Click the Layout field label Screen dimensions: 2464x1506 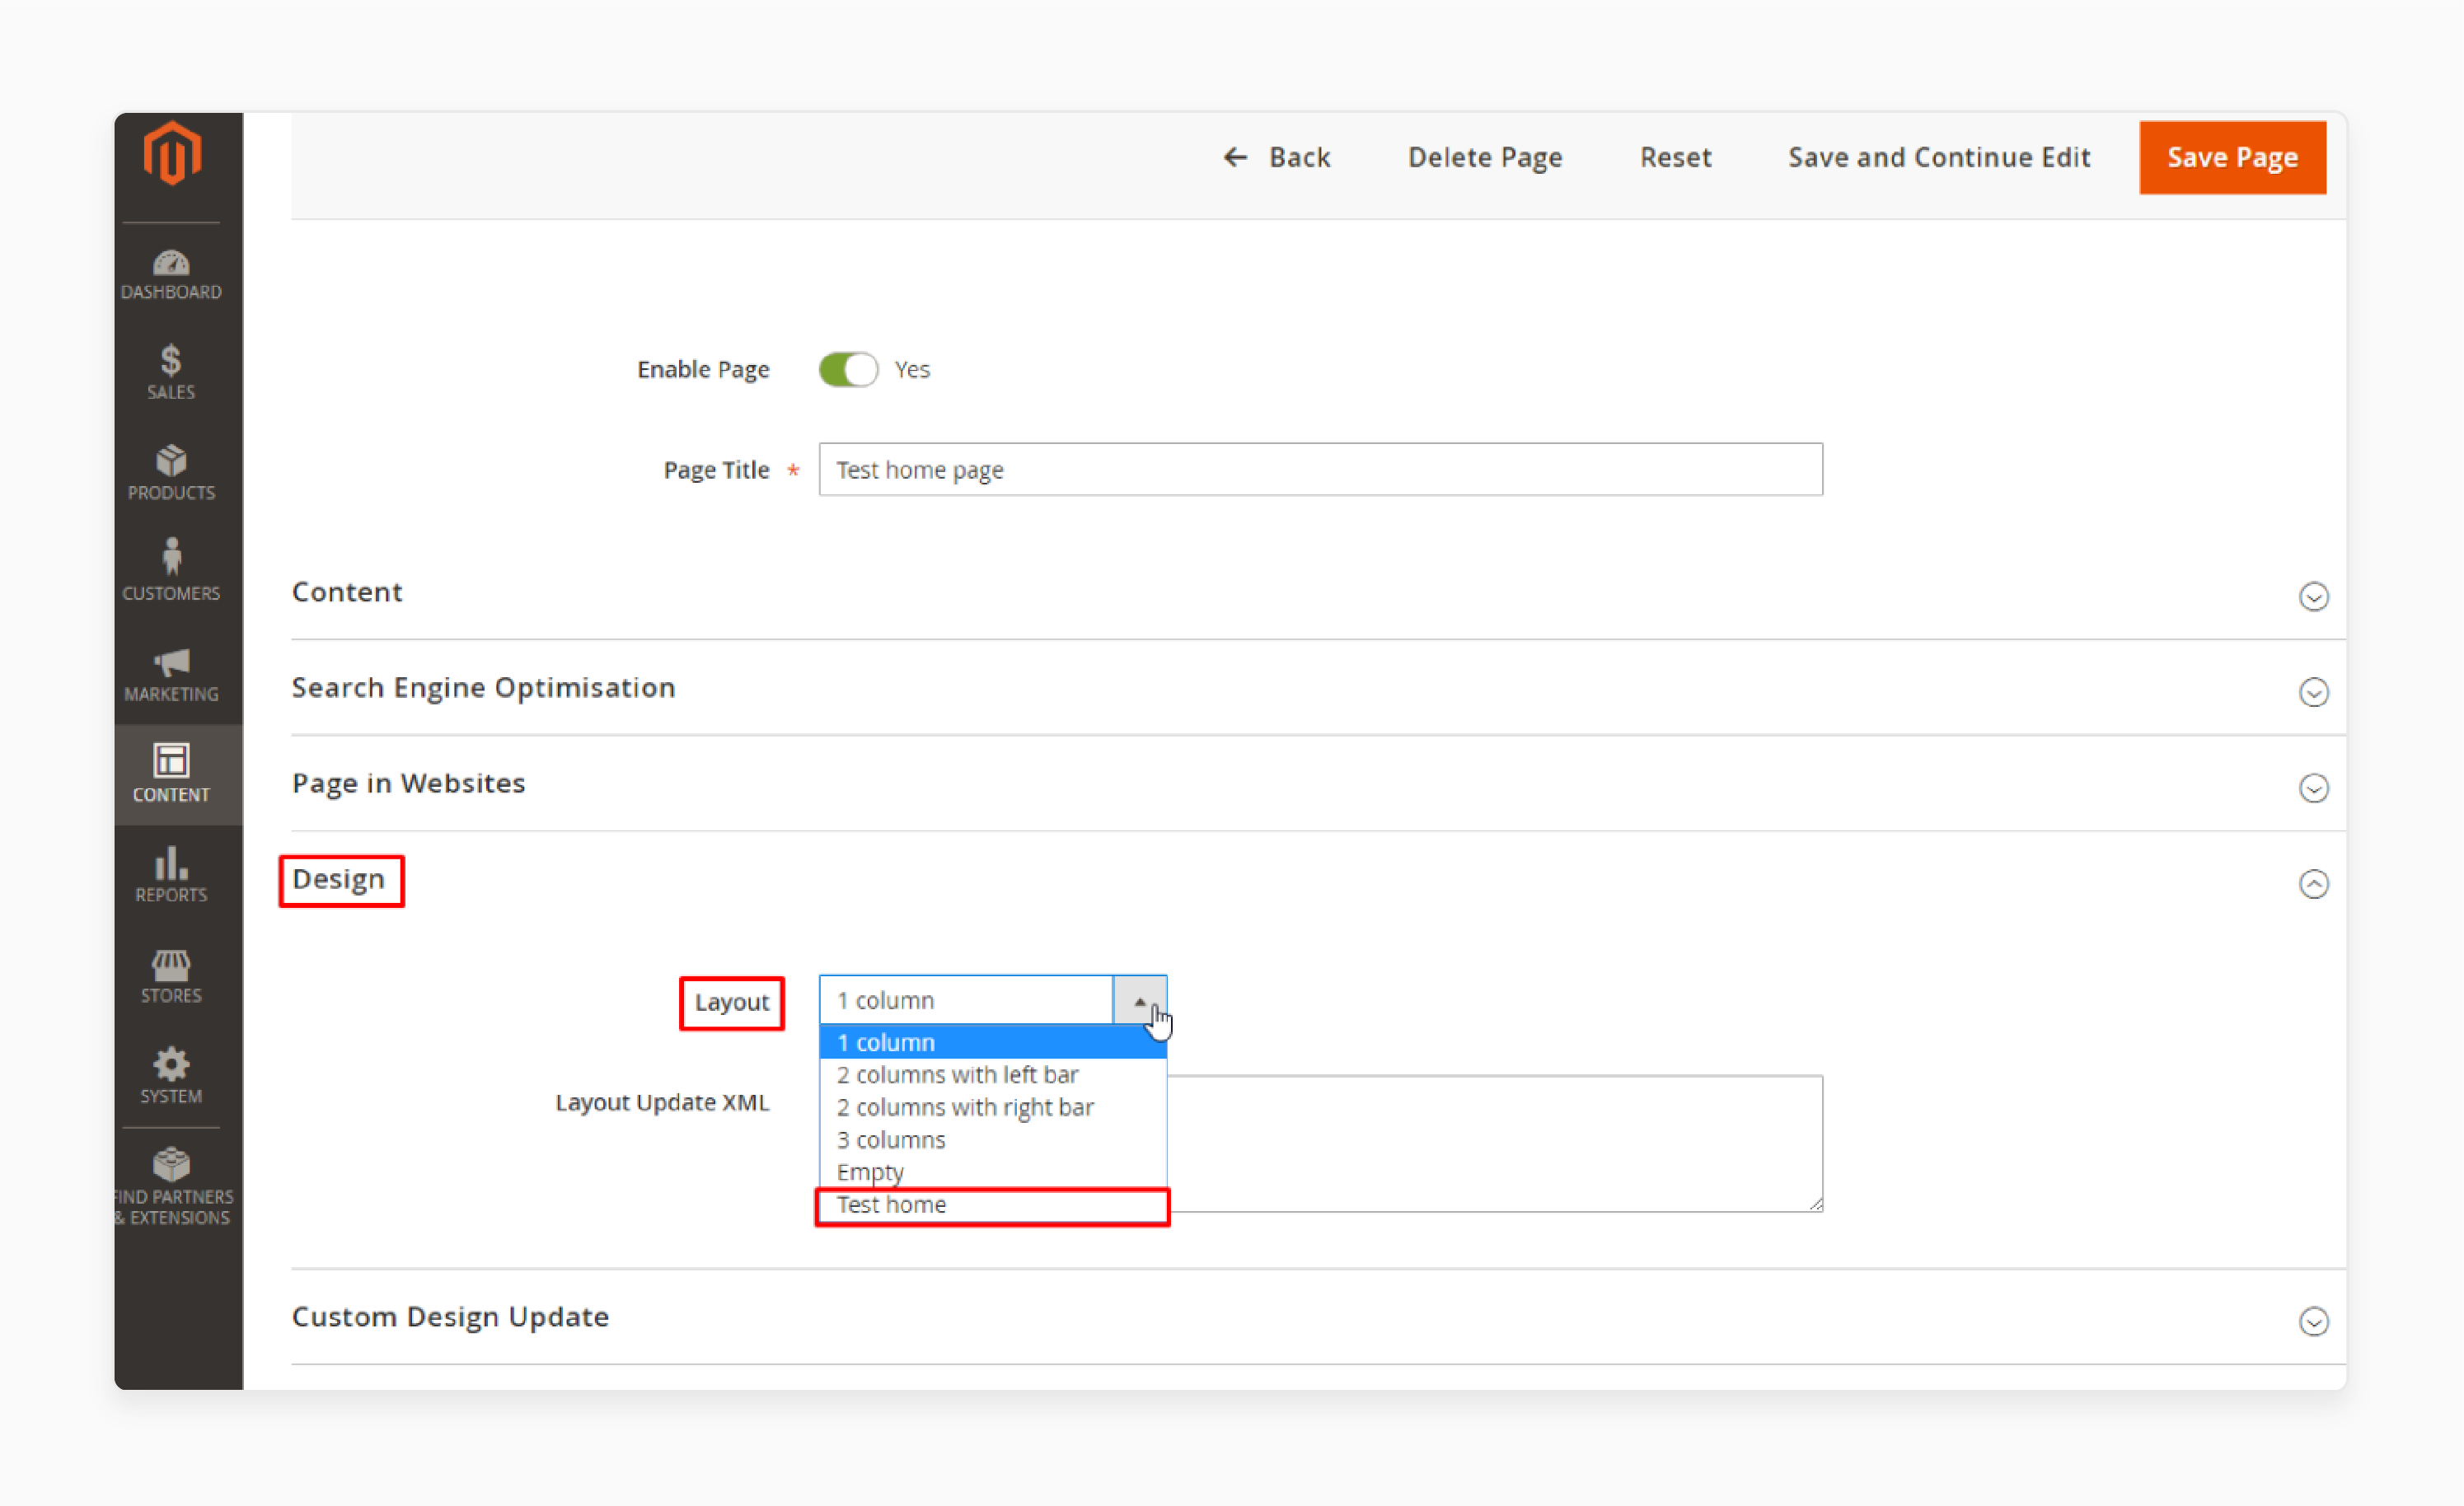(x=732, y=1002)
